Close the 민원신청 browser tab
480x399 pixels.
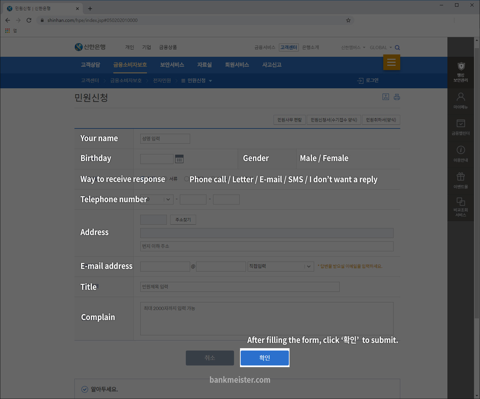[x=77, y=9]
